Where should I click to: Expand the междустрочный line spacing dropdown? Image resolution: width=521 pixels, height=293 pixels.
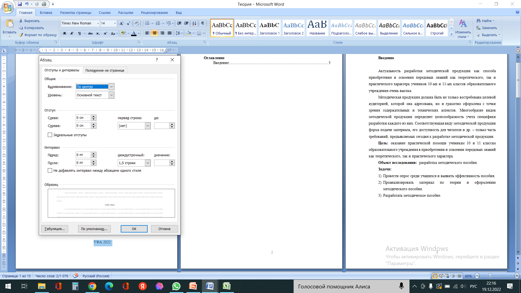point(148,163)
